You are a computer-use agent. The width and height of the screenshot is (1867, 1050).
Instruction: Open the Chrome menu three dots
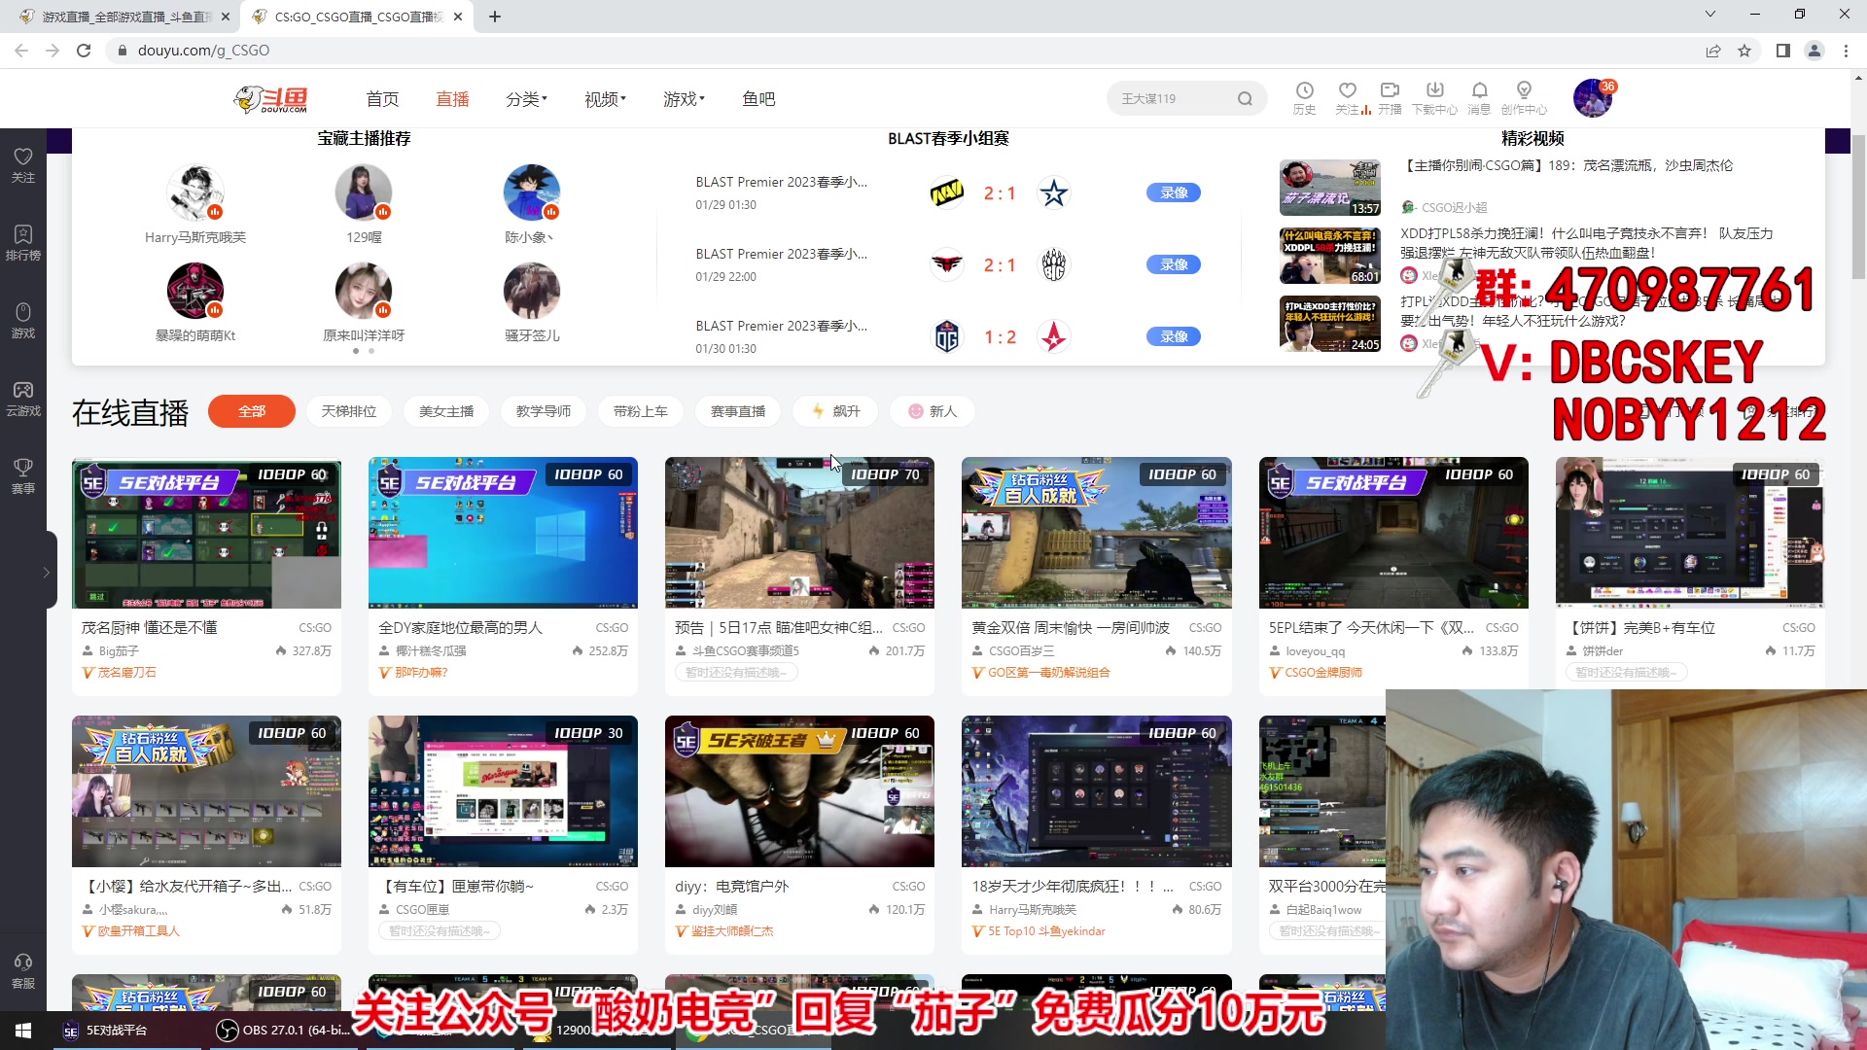coord(1846,51)
